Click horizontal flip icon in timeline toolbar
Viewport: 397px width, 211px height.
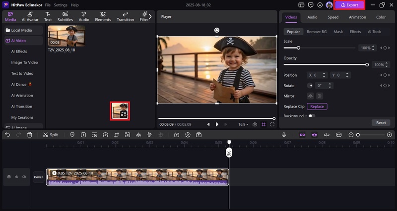pyautogui.click(x=138, y=135)
